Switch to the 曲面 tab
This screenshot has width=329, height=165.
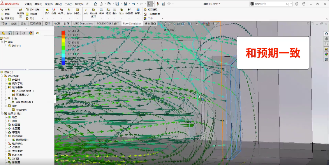click(x=23, y=23)
